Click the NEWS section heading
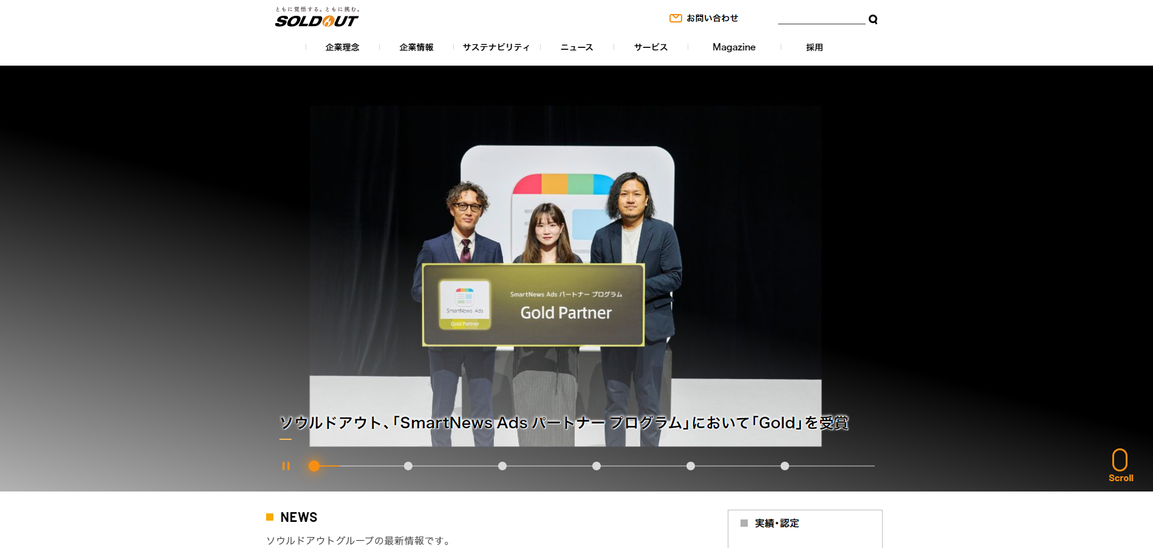 click(x=298, y=517)
